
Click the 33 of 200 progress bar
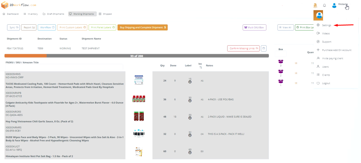pos(136,56)
